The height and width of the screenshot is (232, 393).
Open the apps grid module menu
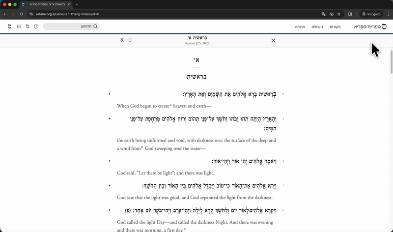[19, 26]
